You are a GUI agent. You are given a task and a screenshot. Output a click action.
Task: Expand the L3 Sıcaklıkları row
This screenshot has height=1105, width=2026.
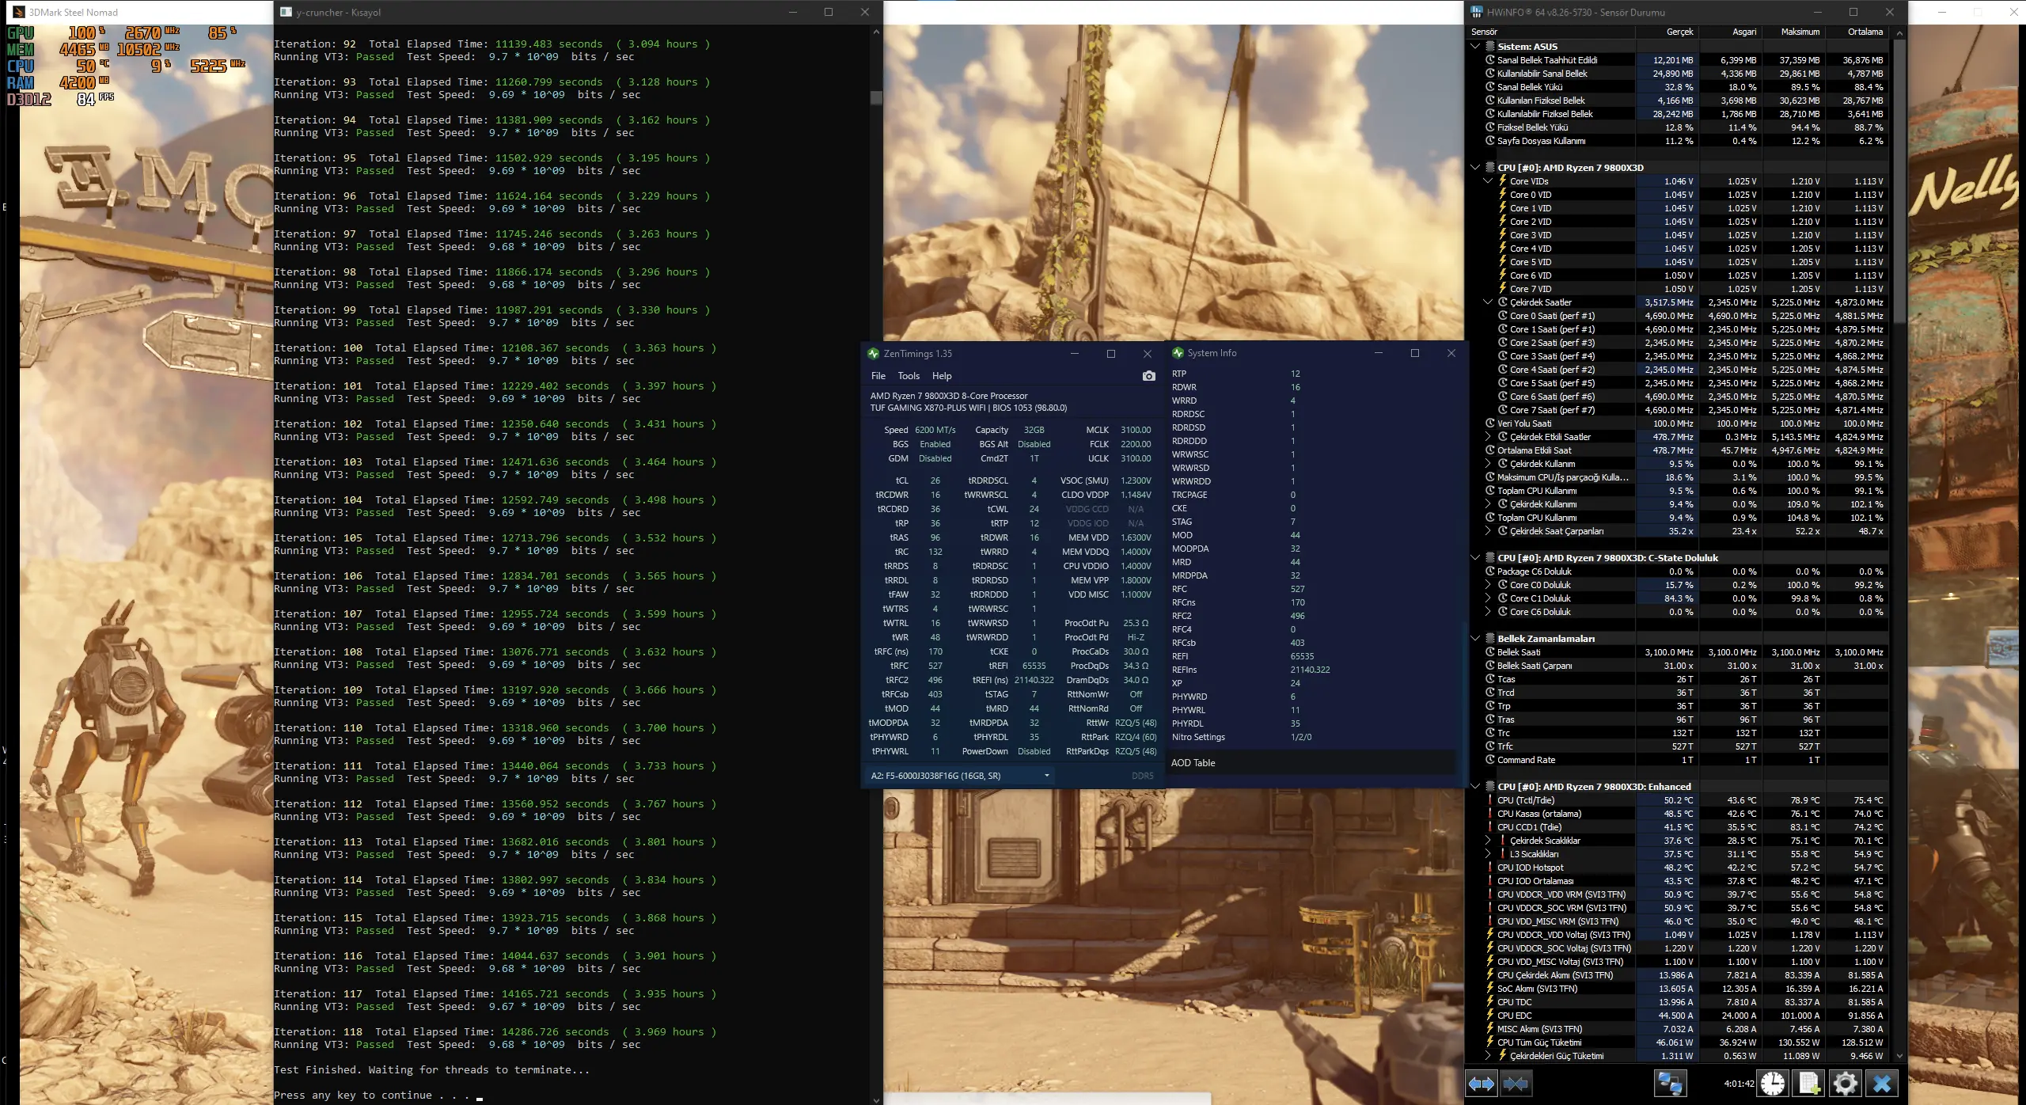[x=1488, y=854]
